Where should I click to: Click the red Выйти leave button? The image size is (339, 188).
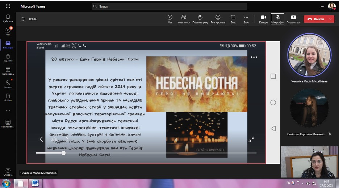click(x=315, y=19)
